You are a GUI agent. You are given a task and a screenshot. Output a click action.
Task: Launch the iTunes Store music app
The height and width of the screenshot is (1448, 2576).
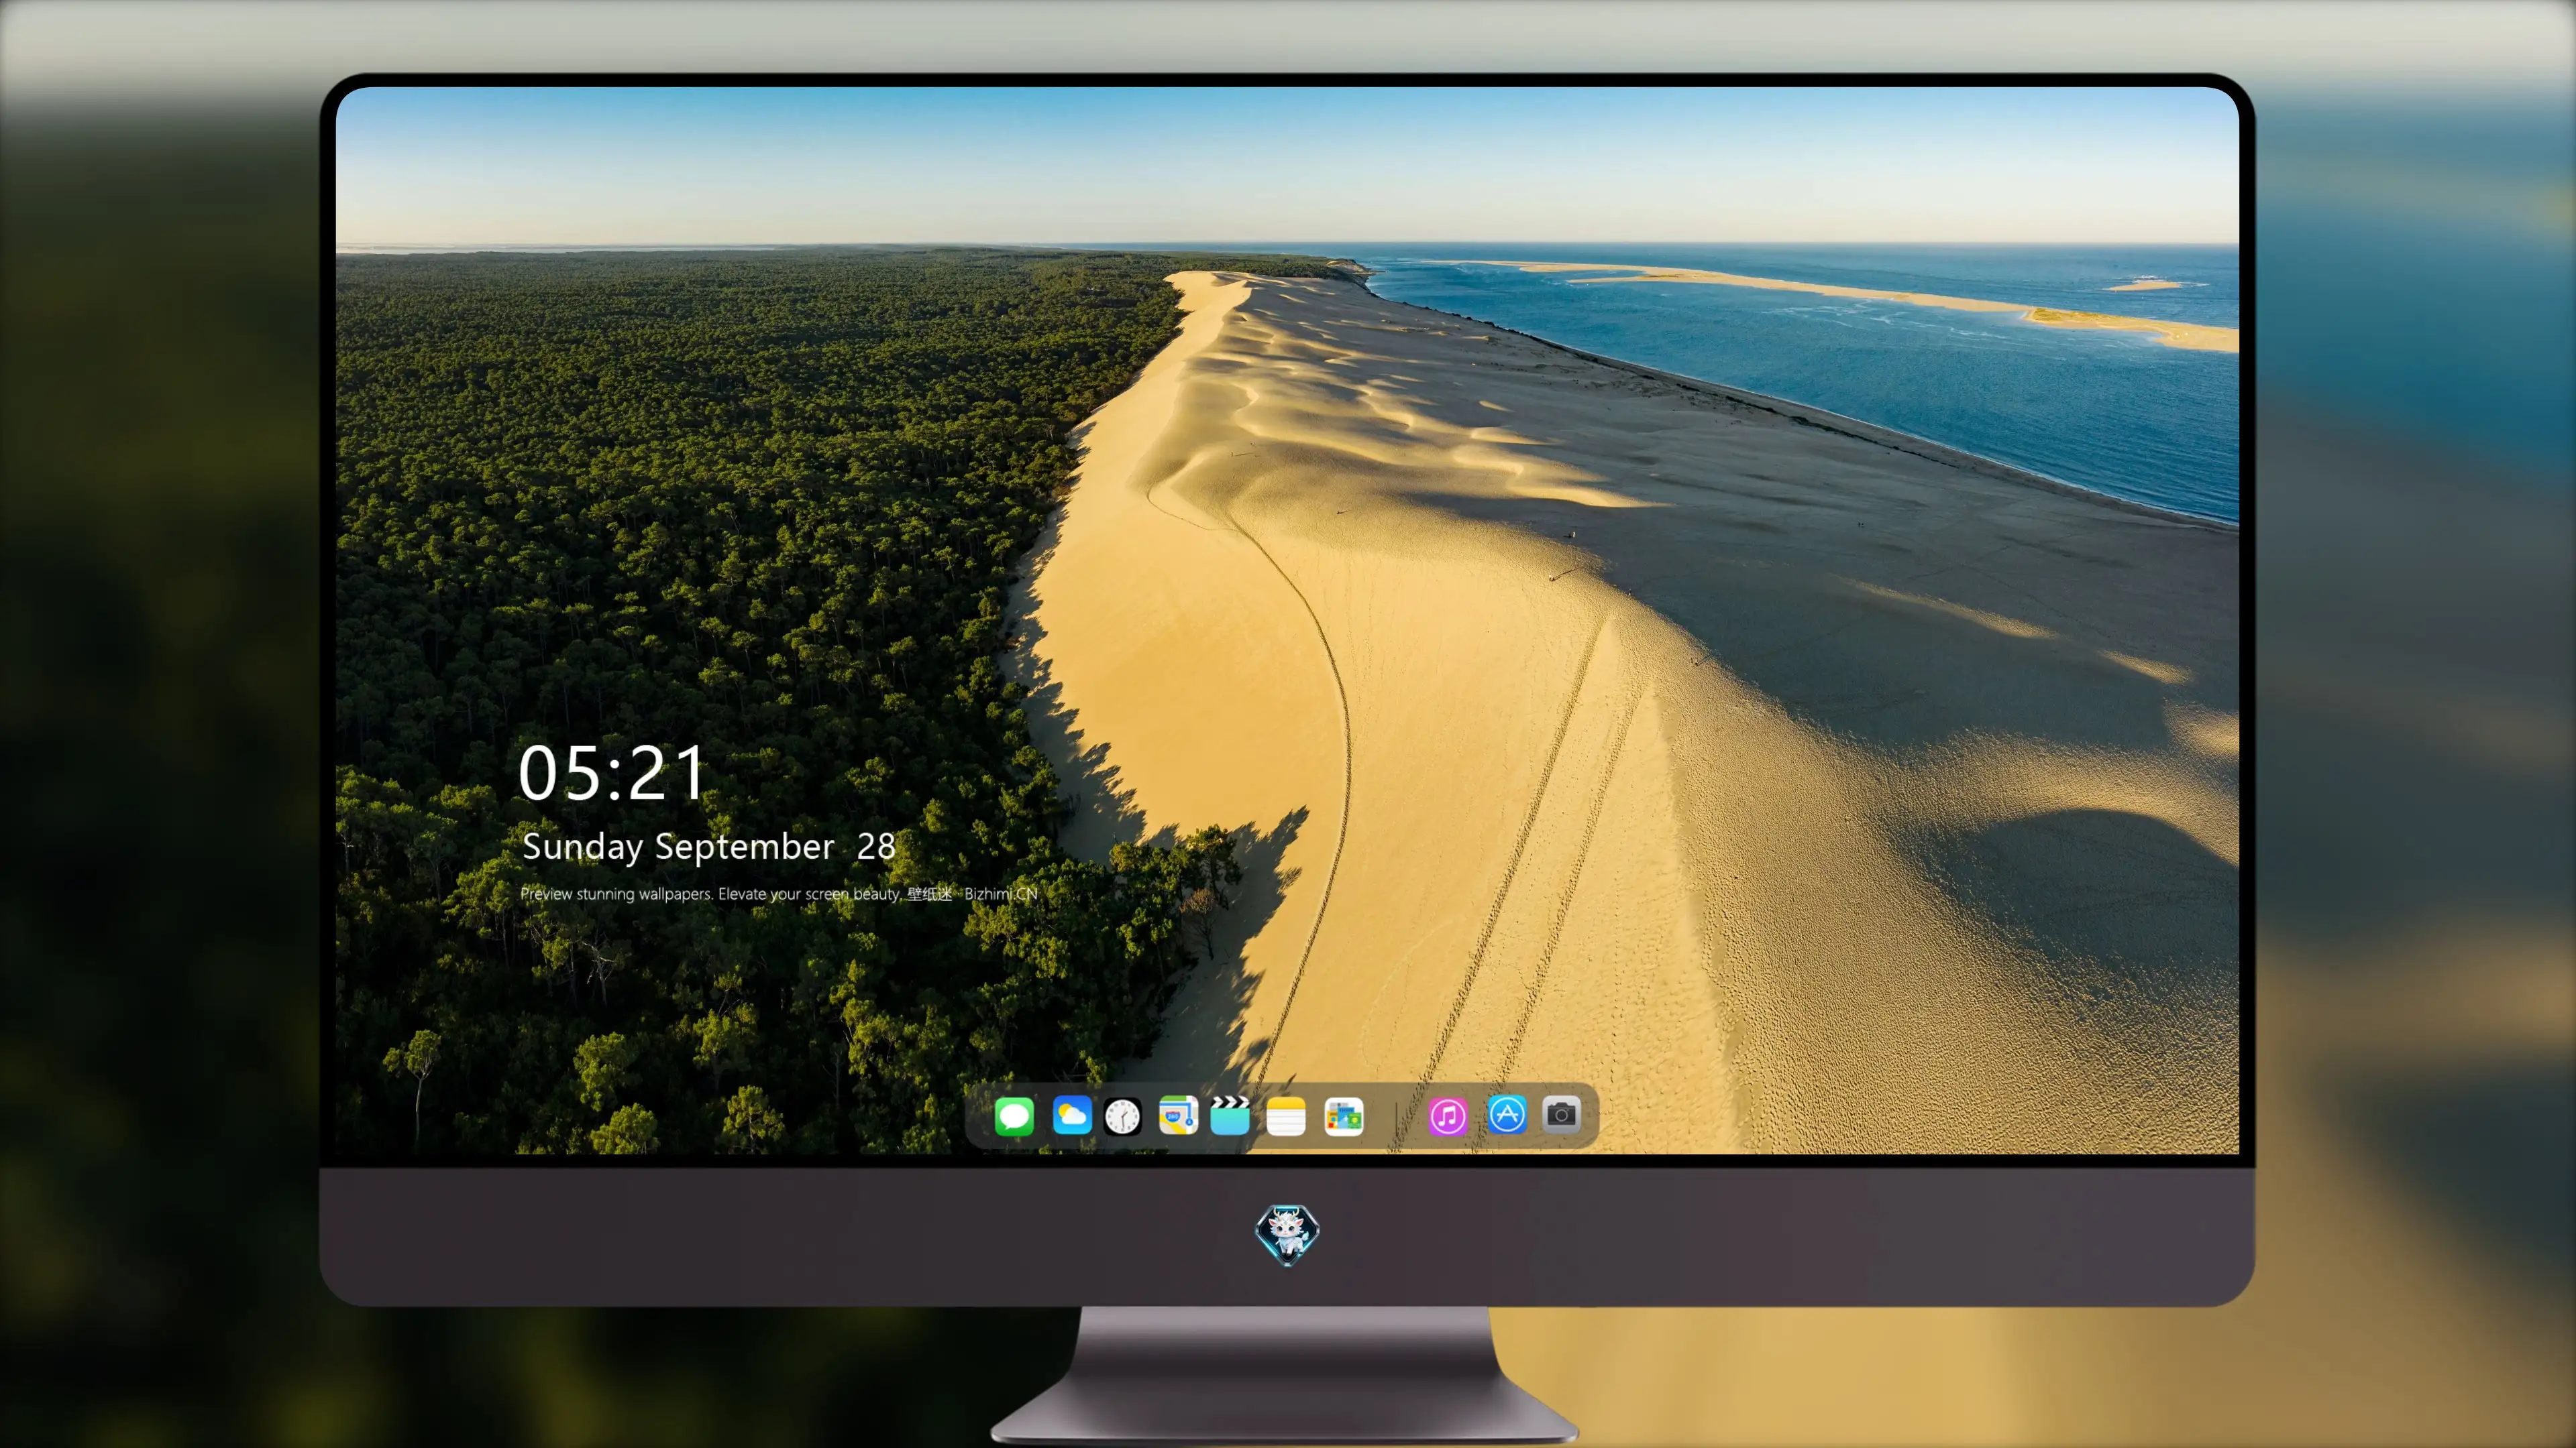pos(1448,1116)
